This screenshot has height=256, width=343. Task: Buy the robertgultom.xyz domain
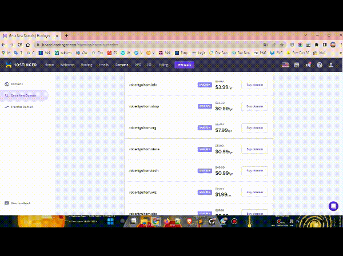[254, 193]
